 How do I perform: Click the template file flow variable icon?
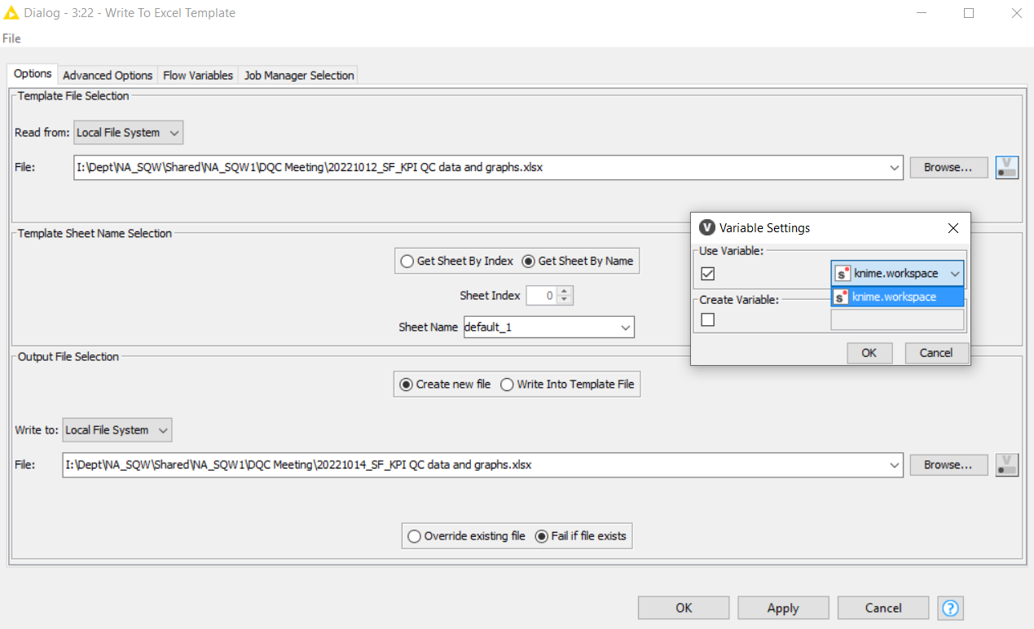pos(1007,167)
